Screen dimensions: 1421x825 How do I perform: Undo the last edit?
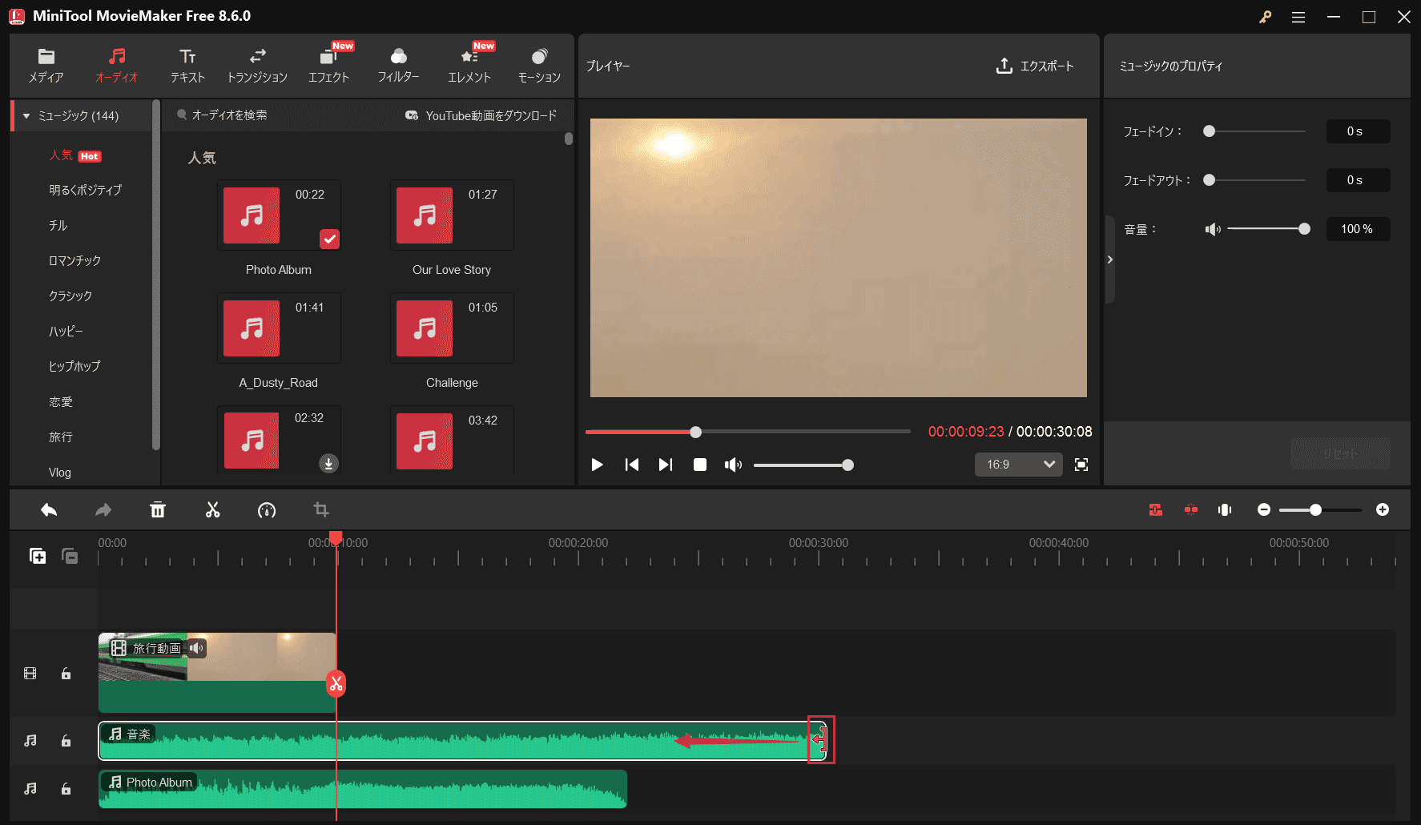[48, 509]
